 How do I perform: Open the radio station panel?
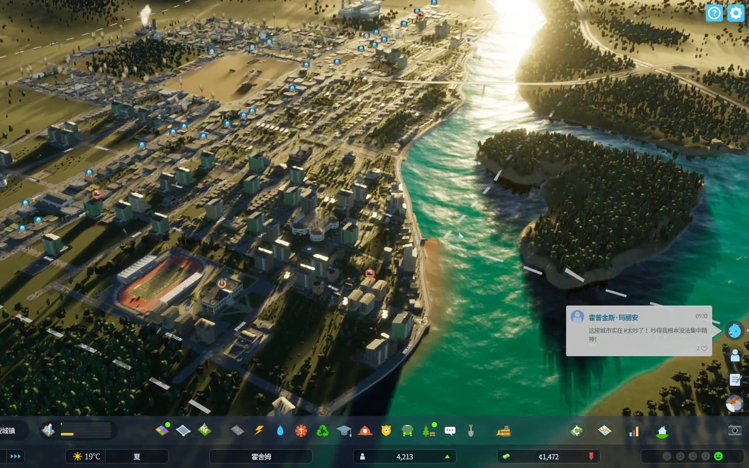click(x=735, y=404)
